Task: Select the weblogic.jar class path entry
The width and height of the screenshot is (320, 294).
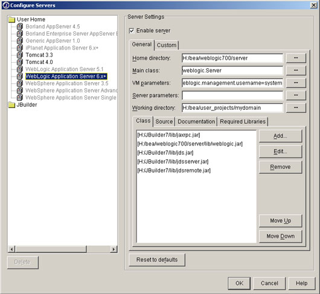Action: tap(190, 144)
